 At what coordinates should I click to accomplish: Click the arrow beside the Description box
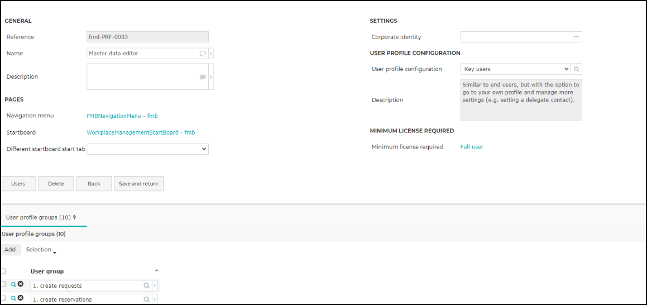(211, 77)
